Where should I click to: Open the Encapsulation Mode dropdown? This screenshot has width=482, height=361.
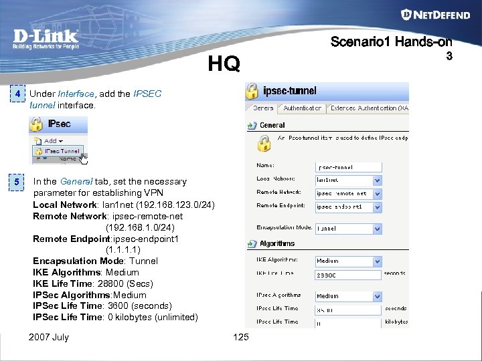pos(348,229)
